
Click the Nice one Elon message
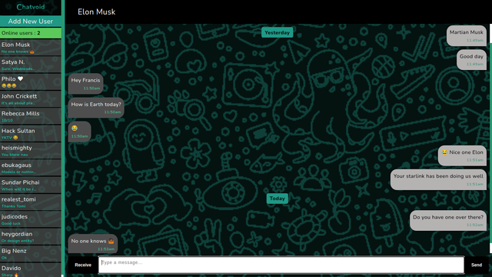tap(462, 155)
